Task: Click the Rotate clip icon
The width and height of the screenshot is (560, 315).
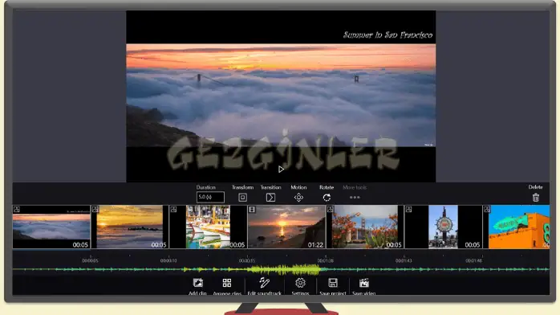Action: click(x=327, y=198)
